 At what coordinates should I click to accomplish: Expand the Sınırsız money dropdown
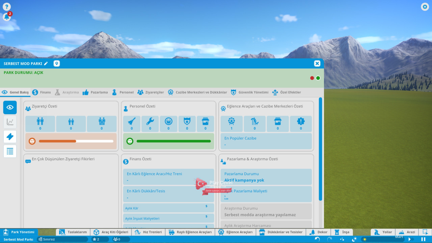tap(62, 239)
